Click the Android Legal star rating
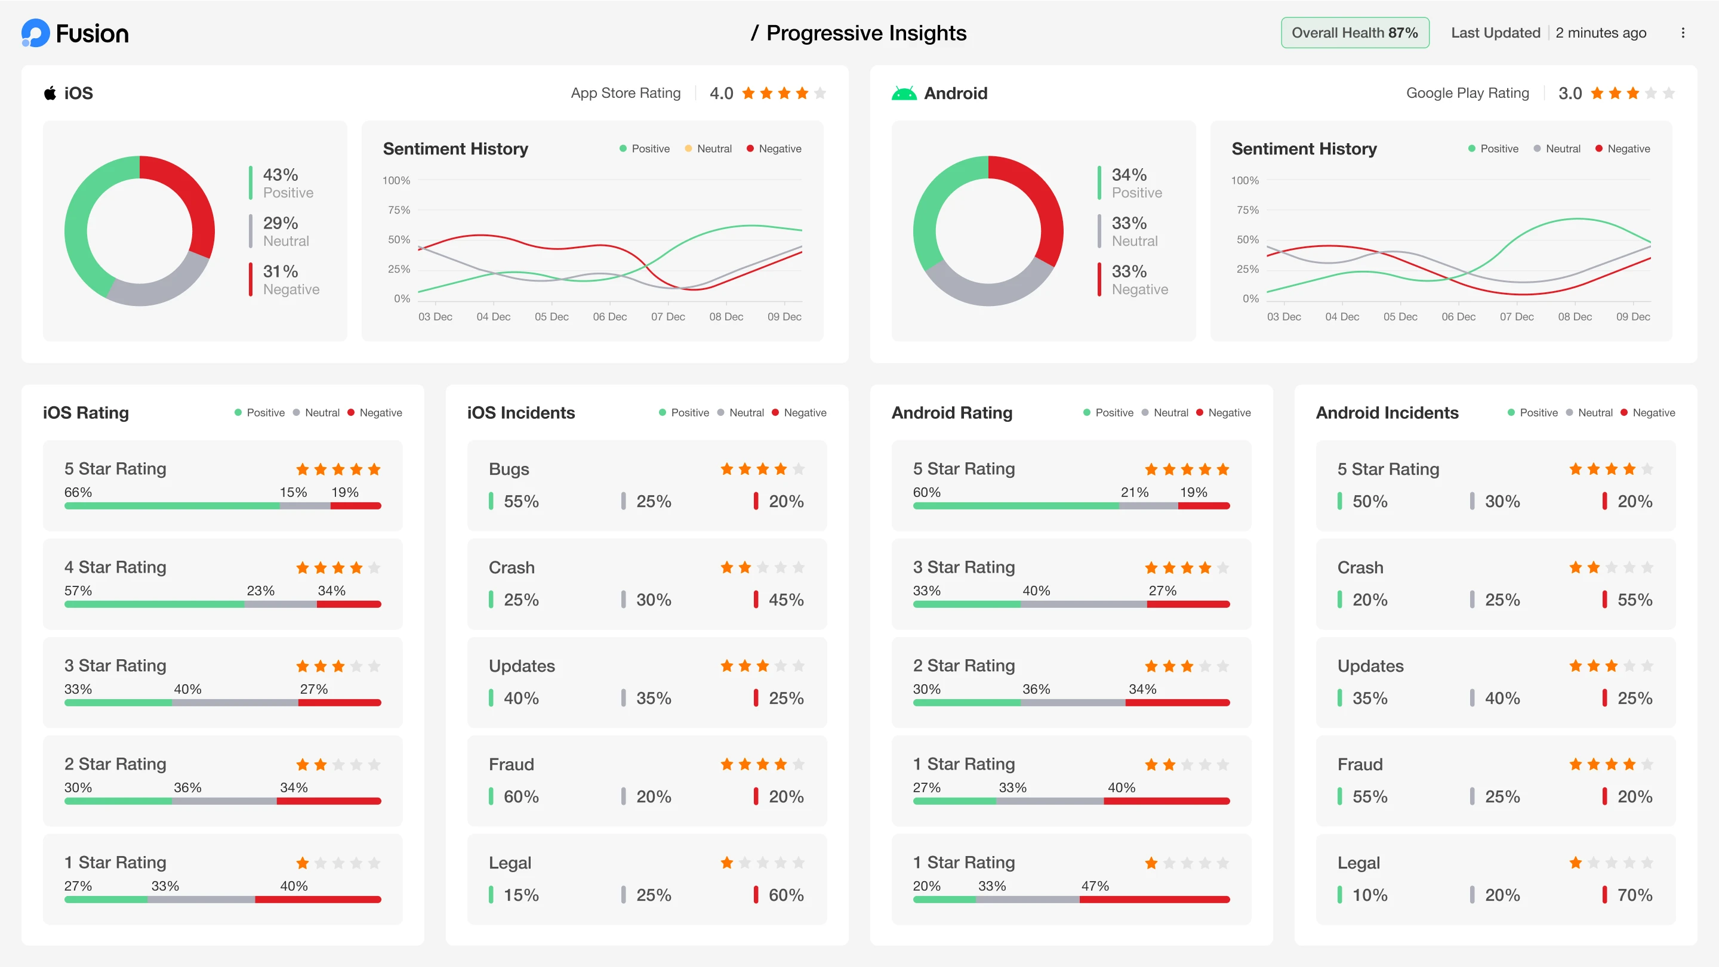Screen dimensions: 1719x967 click(x=1611, y=862)
